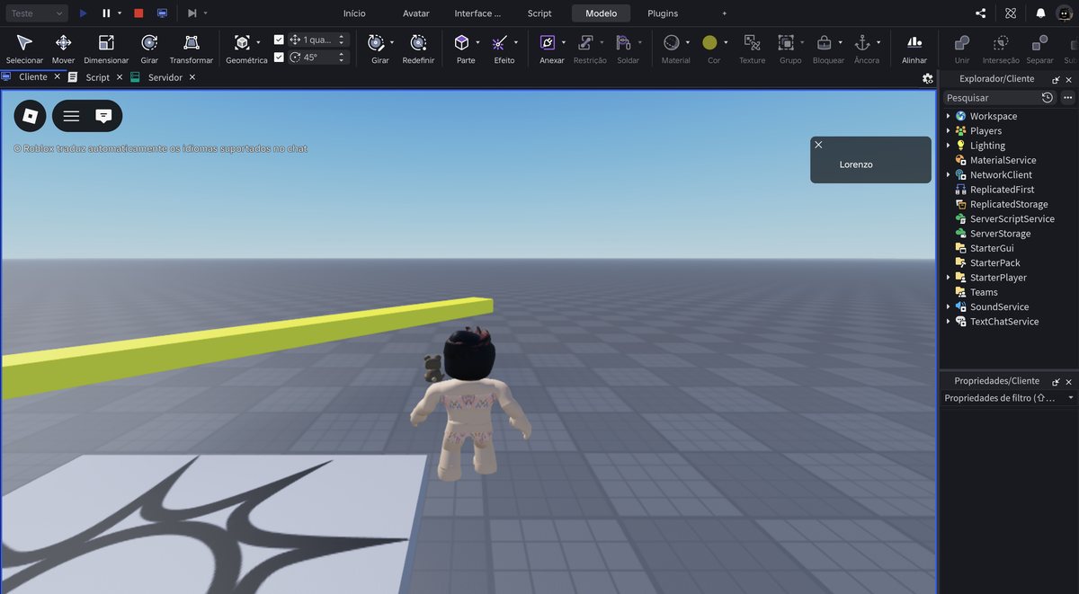Click Redefinir pivot button

(x=418, y=49)
